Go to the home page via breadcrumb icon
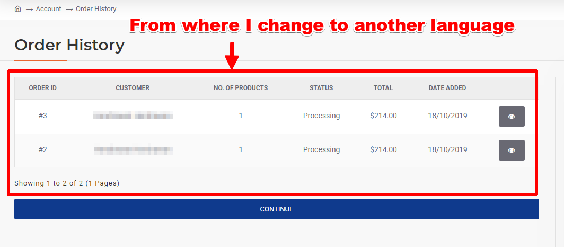 [x=17, y=9]
